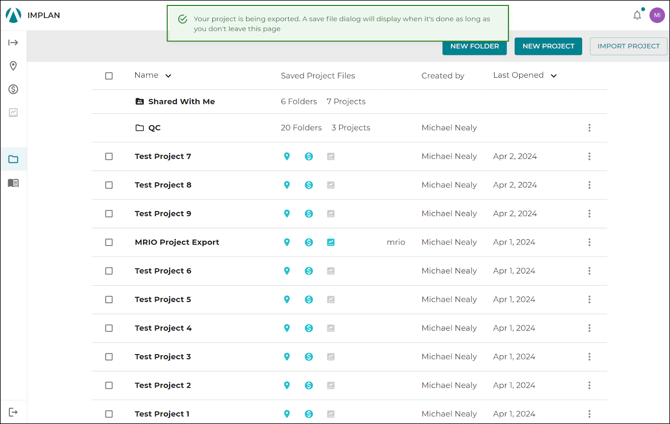Open Impacts dollar sidebar icon
Viewport: 670px width, 424px height.
point(13,89)
